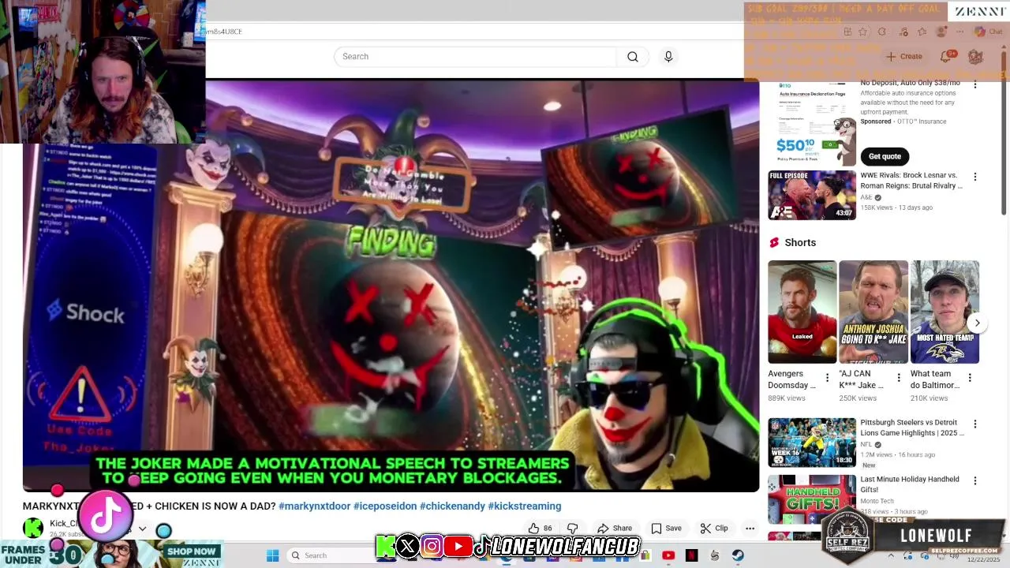The width and height of the screenshot is (1010, 568).
Task: Click inside the YouTube search field
Action: (x=475, y=57)
